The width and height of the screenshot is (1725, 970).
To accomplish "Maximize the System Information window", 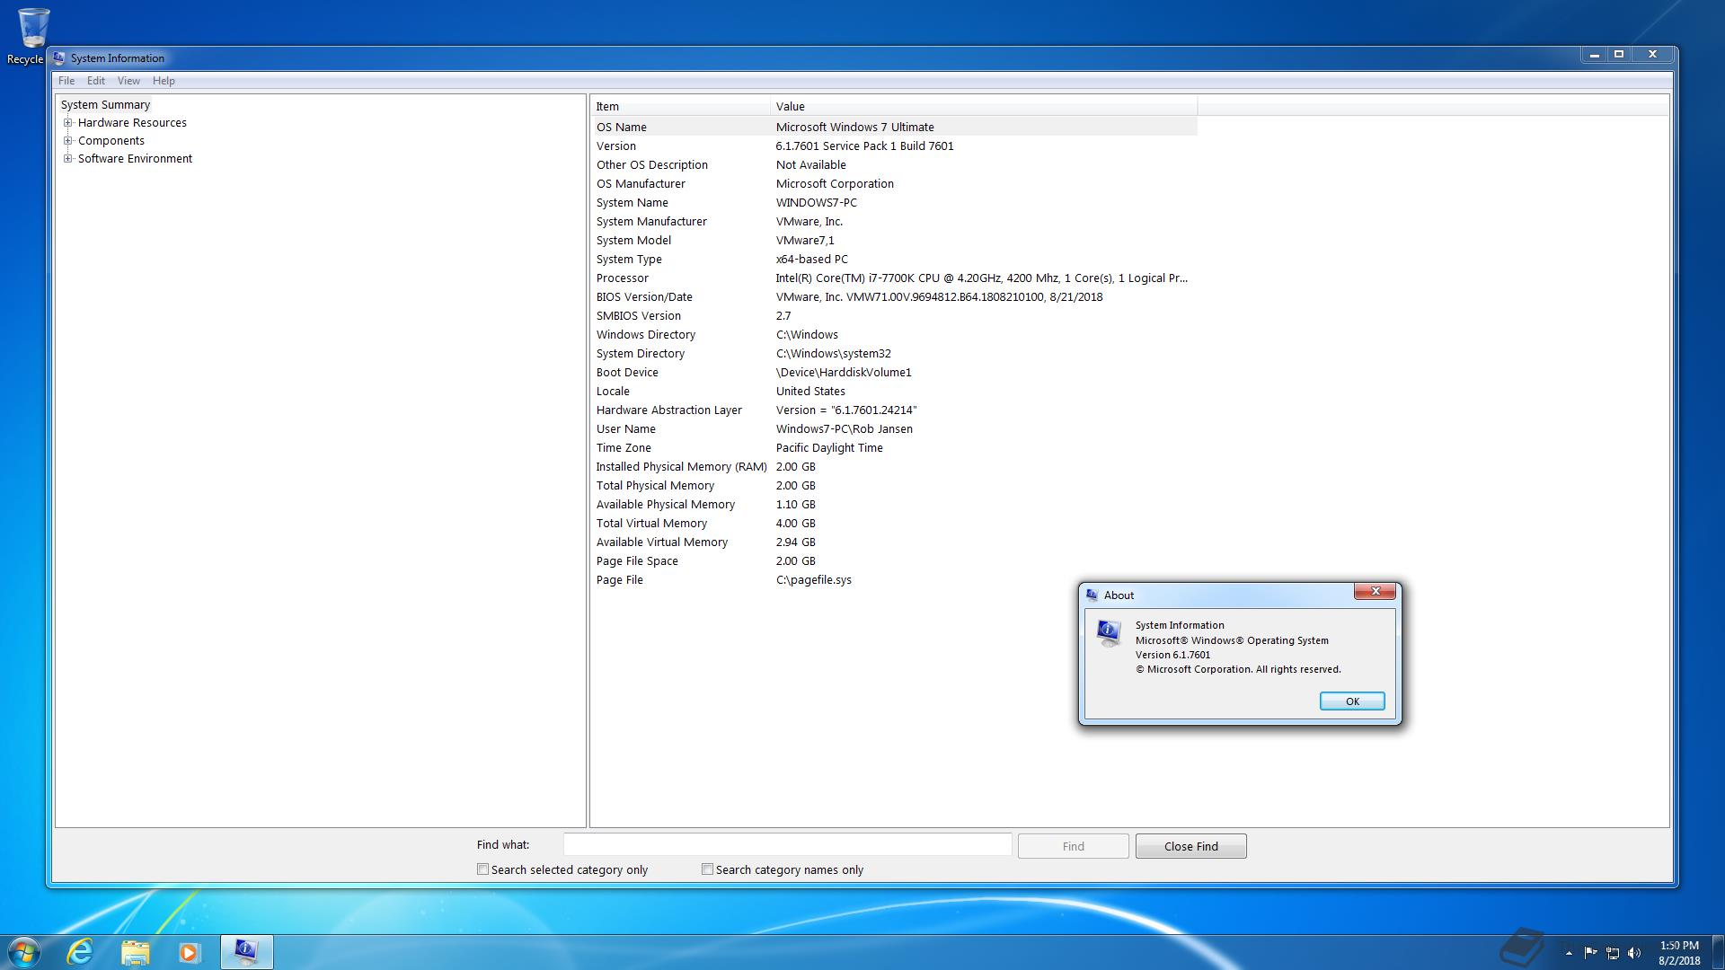I will point(1619,55).
